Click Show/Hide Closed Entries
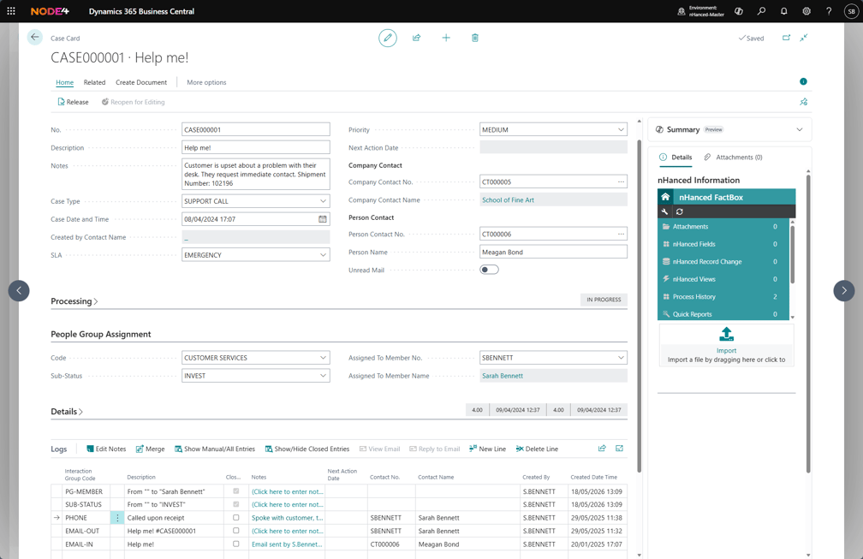 307,449
